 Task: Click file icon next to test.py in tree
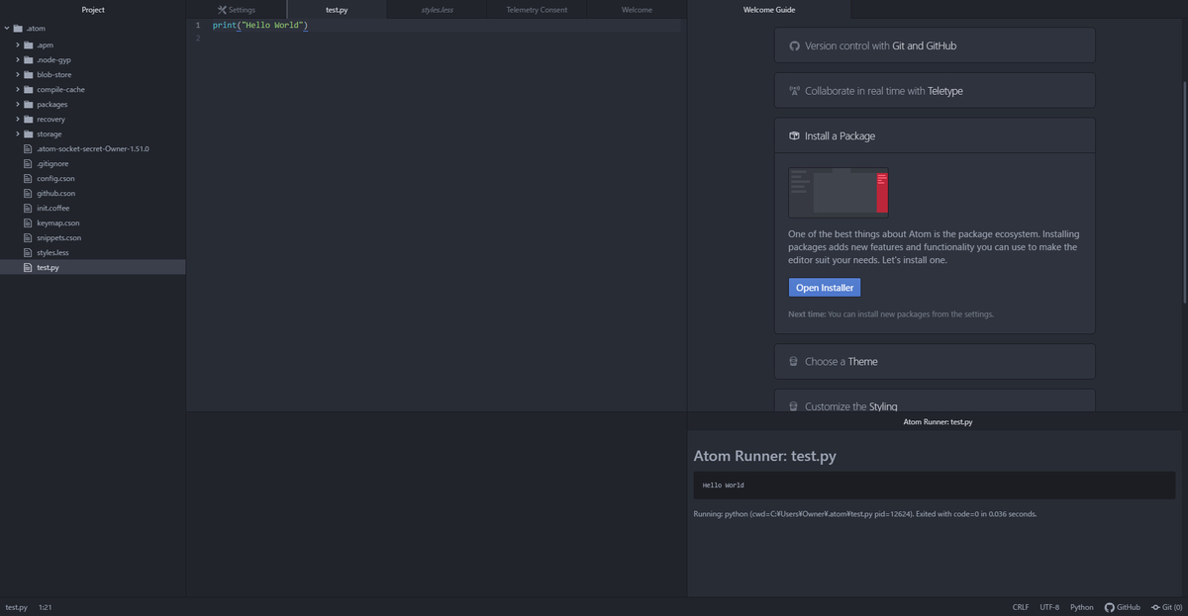[x=28, y=267]
